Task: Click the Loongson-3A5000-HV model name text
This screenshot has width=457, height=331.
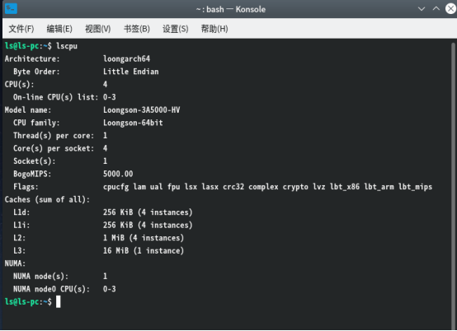Action: (x=141, y=110)
